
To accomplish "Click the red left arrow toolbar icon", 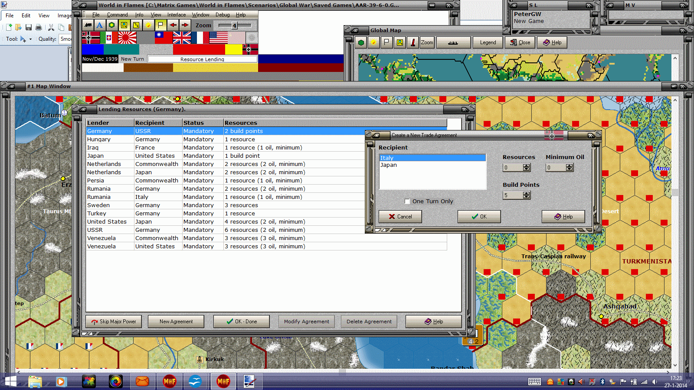I will [x=173, y=25].
